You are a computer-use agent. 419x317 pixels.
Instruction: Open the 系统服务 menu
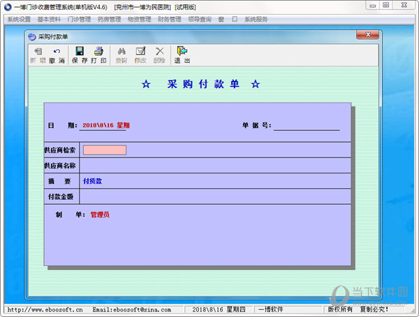click(256, 20)
